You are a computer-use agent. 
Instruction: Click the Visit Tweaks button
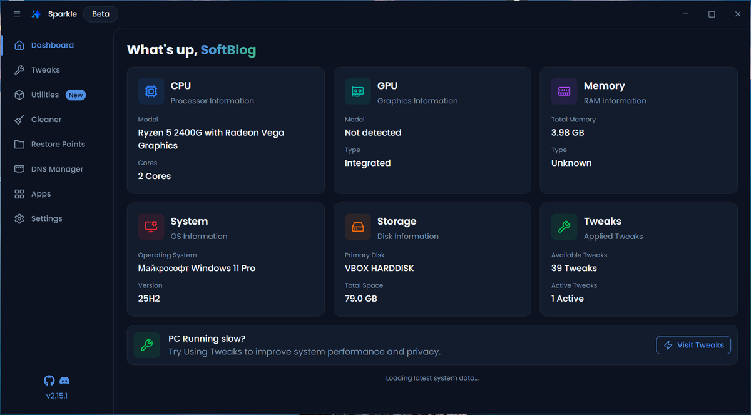(x=693, y=345)
